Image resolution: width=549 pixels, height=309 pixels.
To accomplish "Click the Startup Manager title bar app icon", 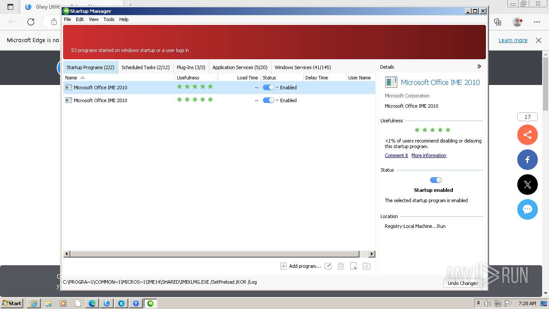I will [66, 11].
